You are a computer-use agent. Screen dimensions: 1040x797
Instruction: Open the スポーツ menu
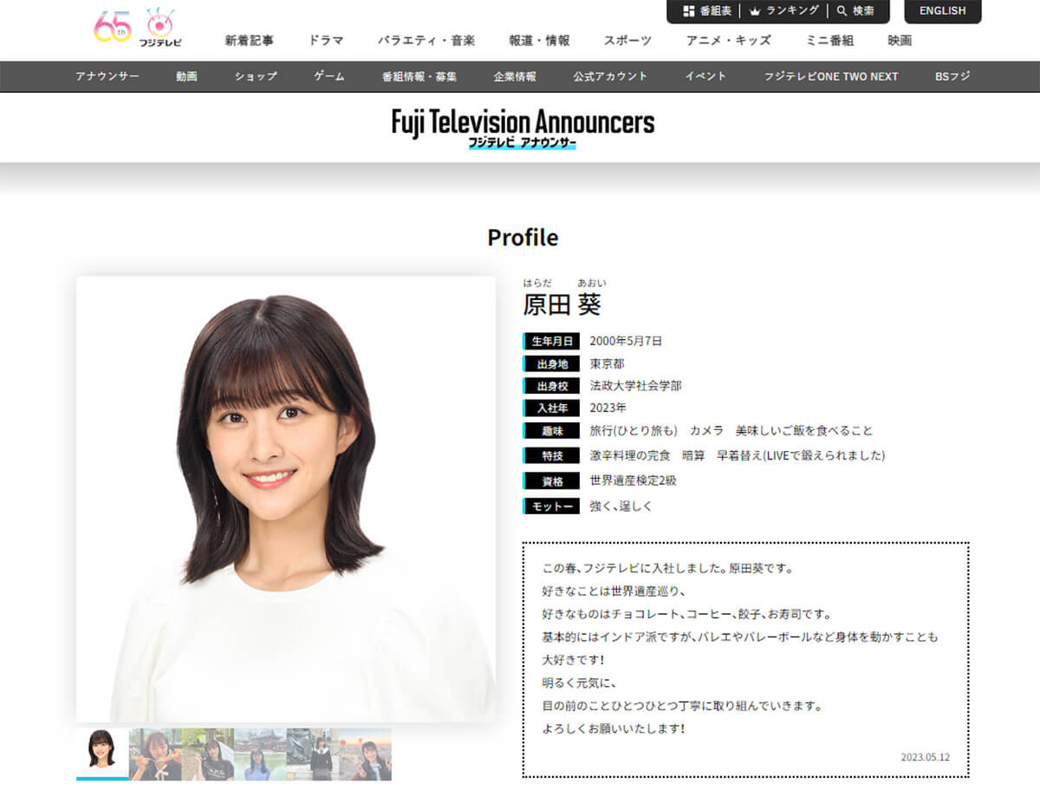coord(627,40)
